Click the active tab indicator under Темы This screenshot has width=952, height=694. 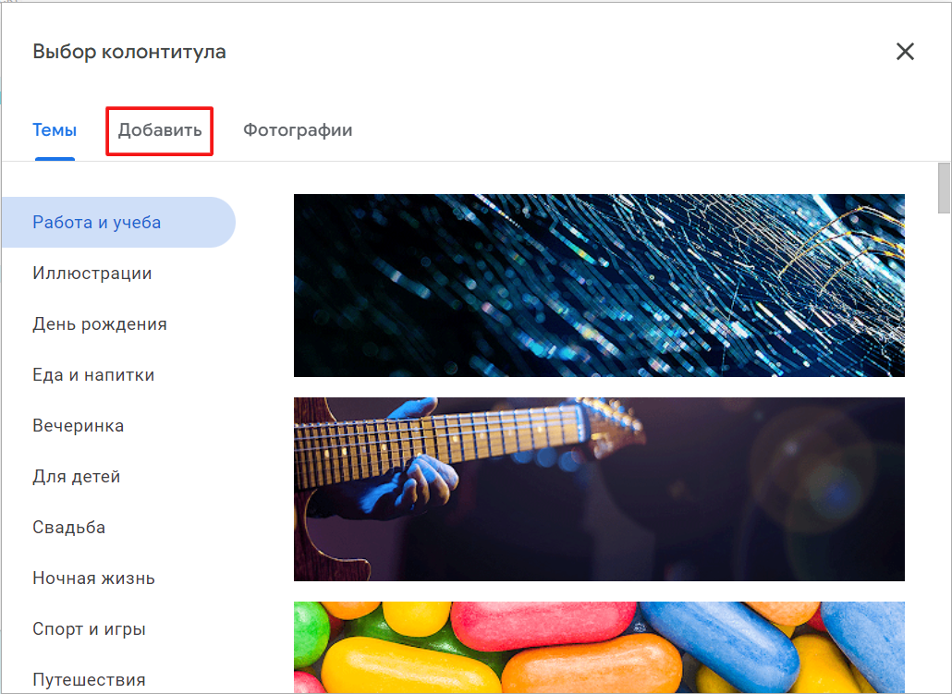[55, 159]
